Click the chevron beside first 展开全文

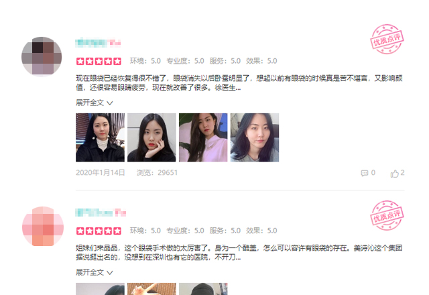click(x=110, y=103)
